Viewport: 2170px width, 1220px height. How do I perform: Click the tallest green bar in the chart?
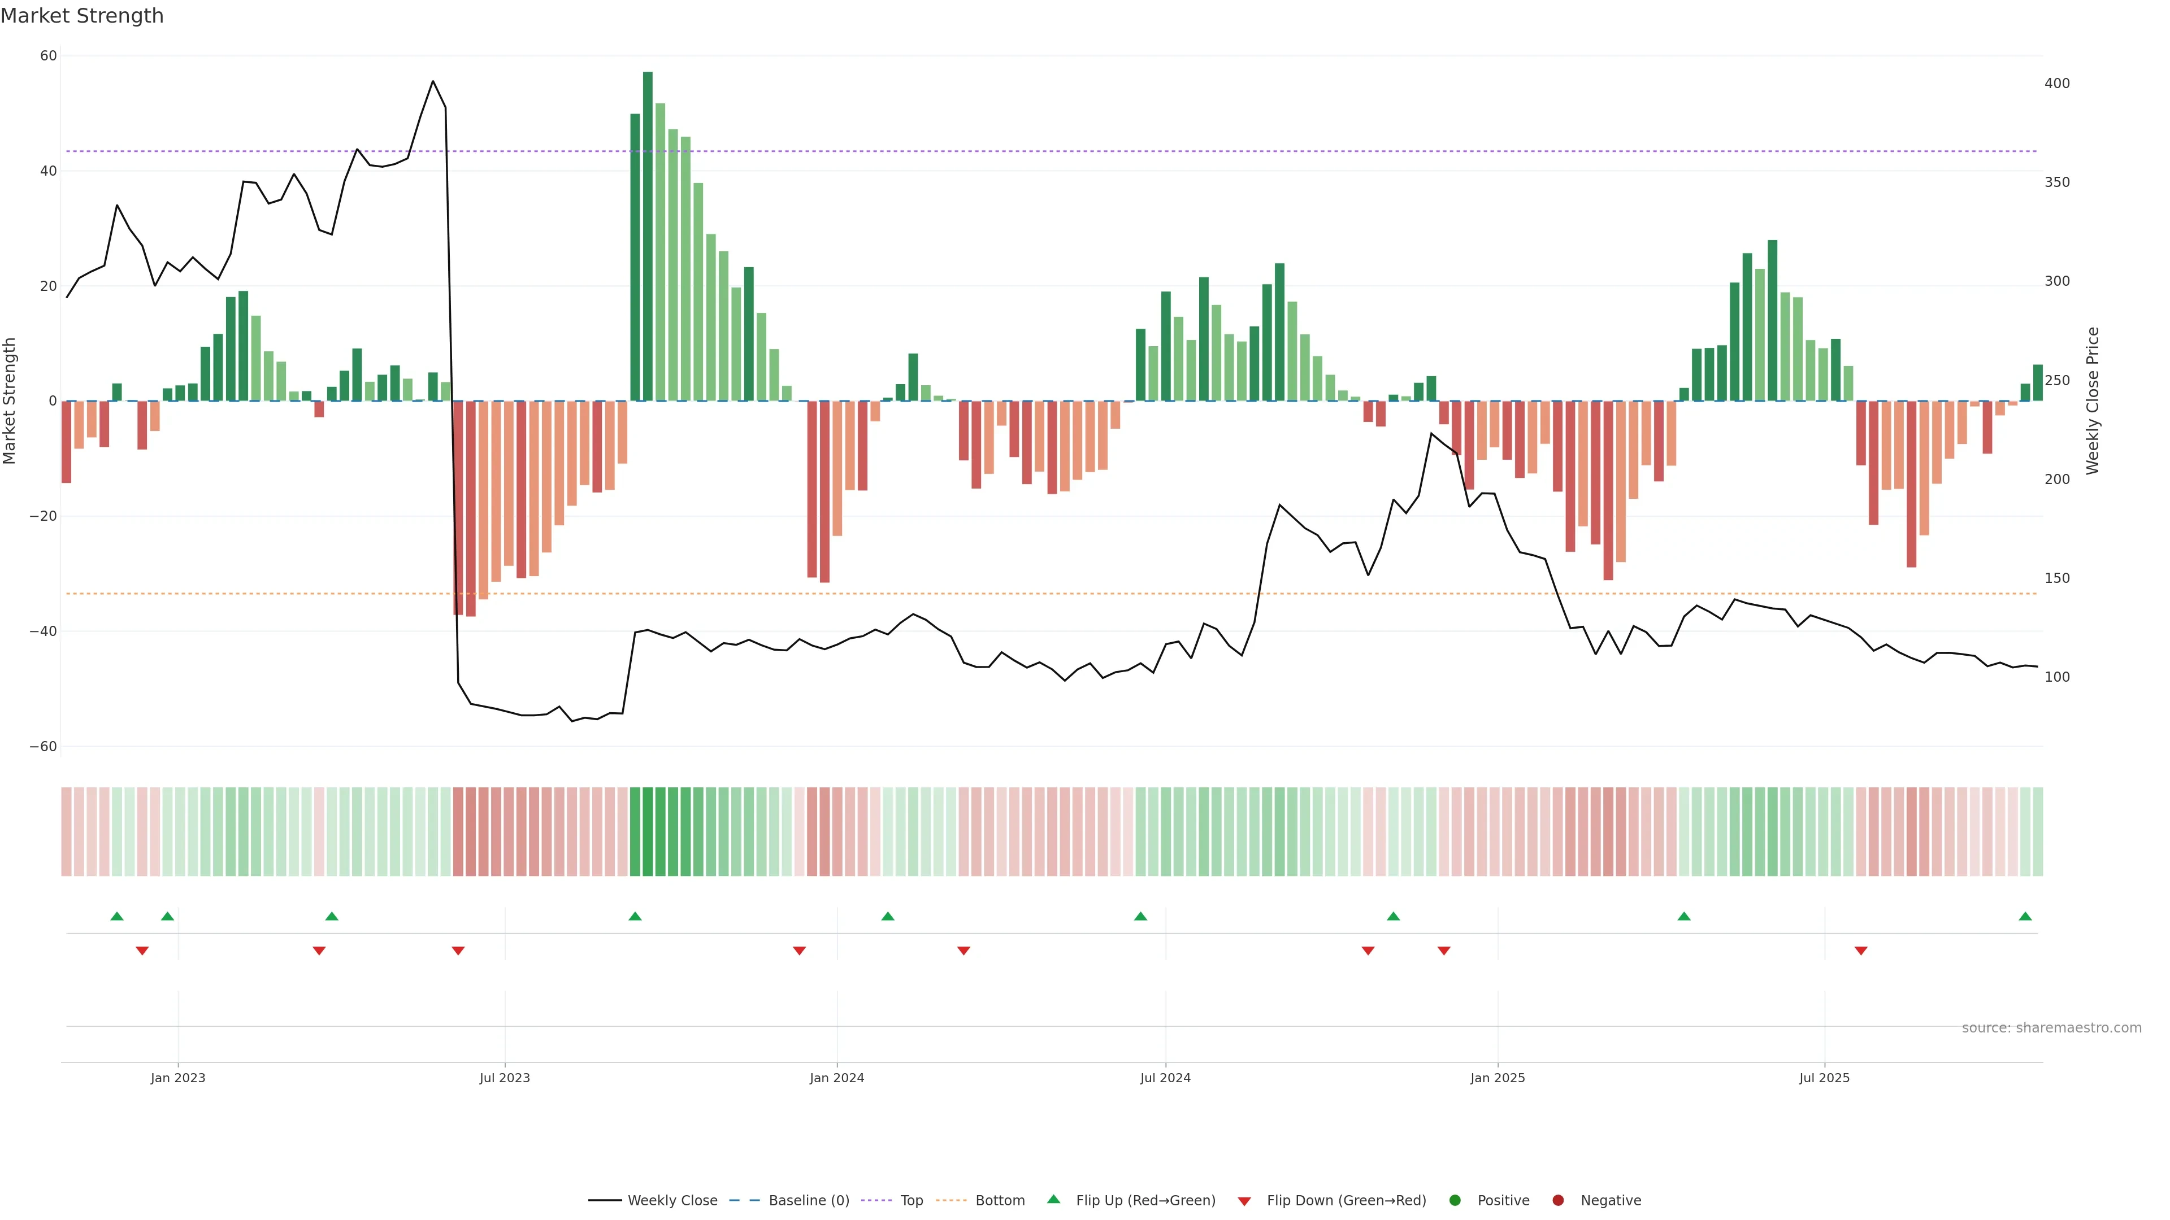click(648, 236)
